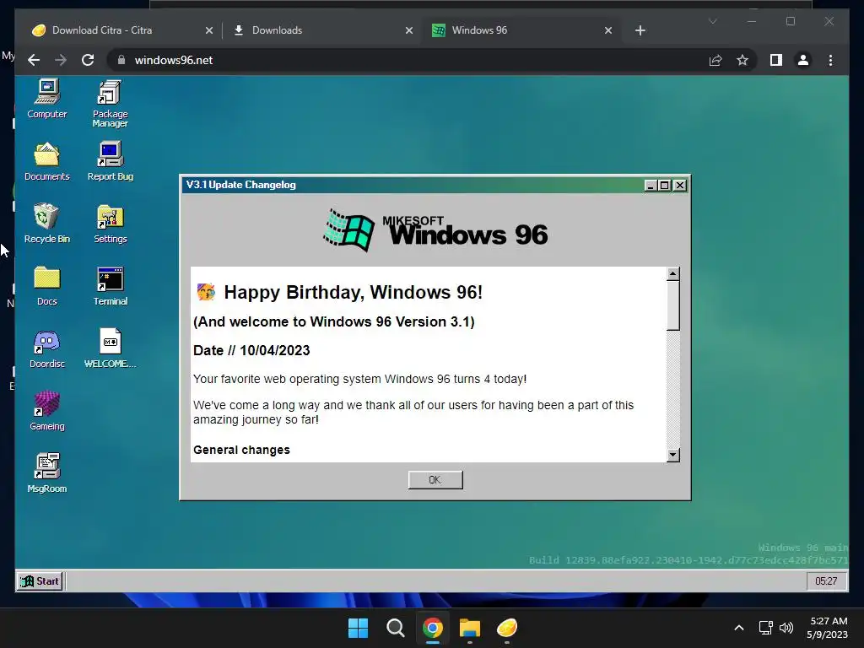
Task: Open the Settings desktop shortcut
Action: pyautogui.click(x=111, y=224)
